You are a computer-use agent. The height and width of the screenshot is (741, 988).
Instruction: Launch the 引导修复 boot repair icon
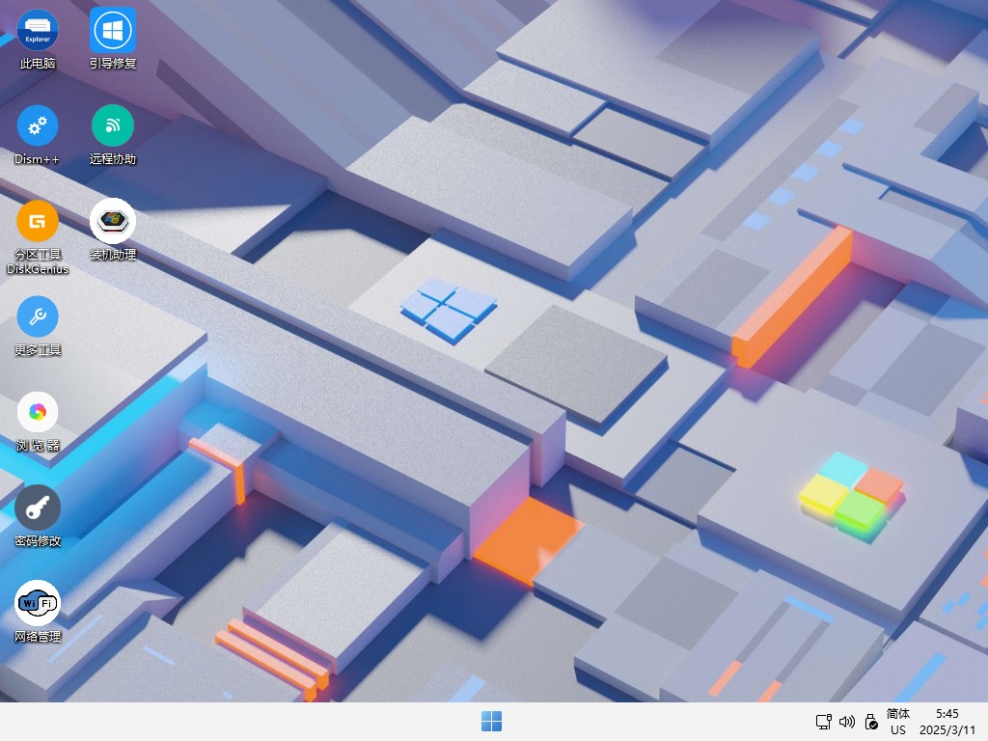click(113, 31)
